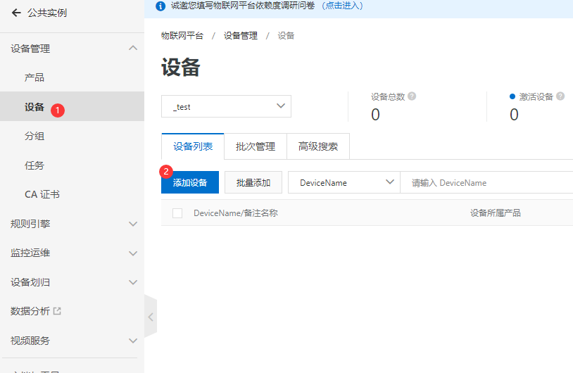
Task: Click the 公共实例 title text
Action: coord(46,13)
